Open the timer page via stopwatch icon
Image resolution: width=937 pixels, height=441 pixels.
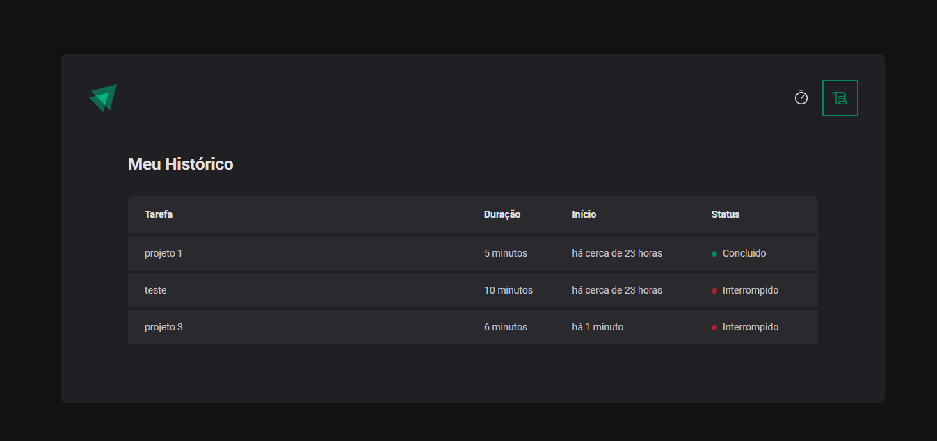pos(801,98)
